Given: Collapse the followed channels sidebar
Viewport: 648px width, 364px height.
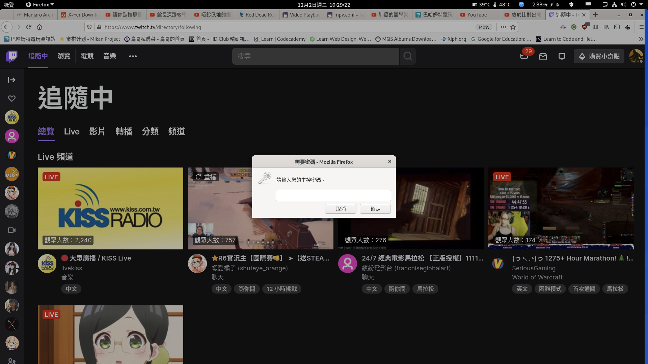Looking at the screenshot, I should [11, 80].
